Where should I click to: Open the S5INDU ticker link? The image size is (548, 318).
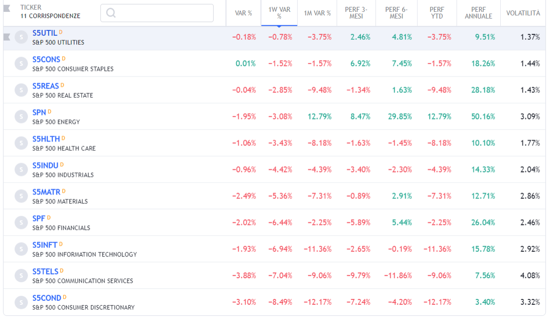pos(45,165)
